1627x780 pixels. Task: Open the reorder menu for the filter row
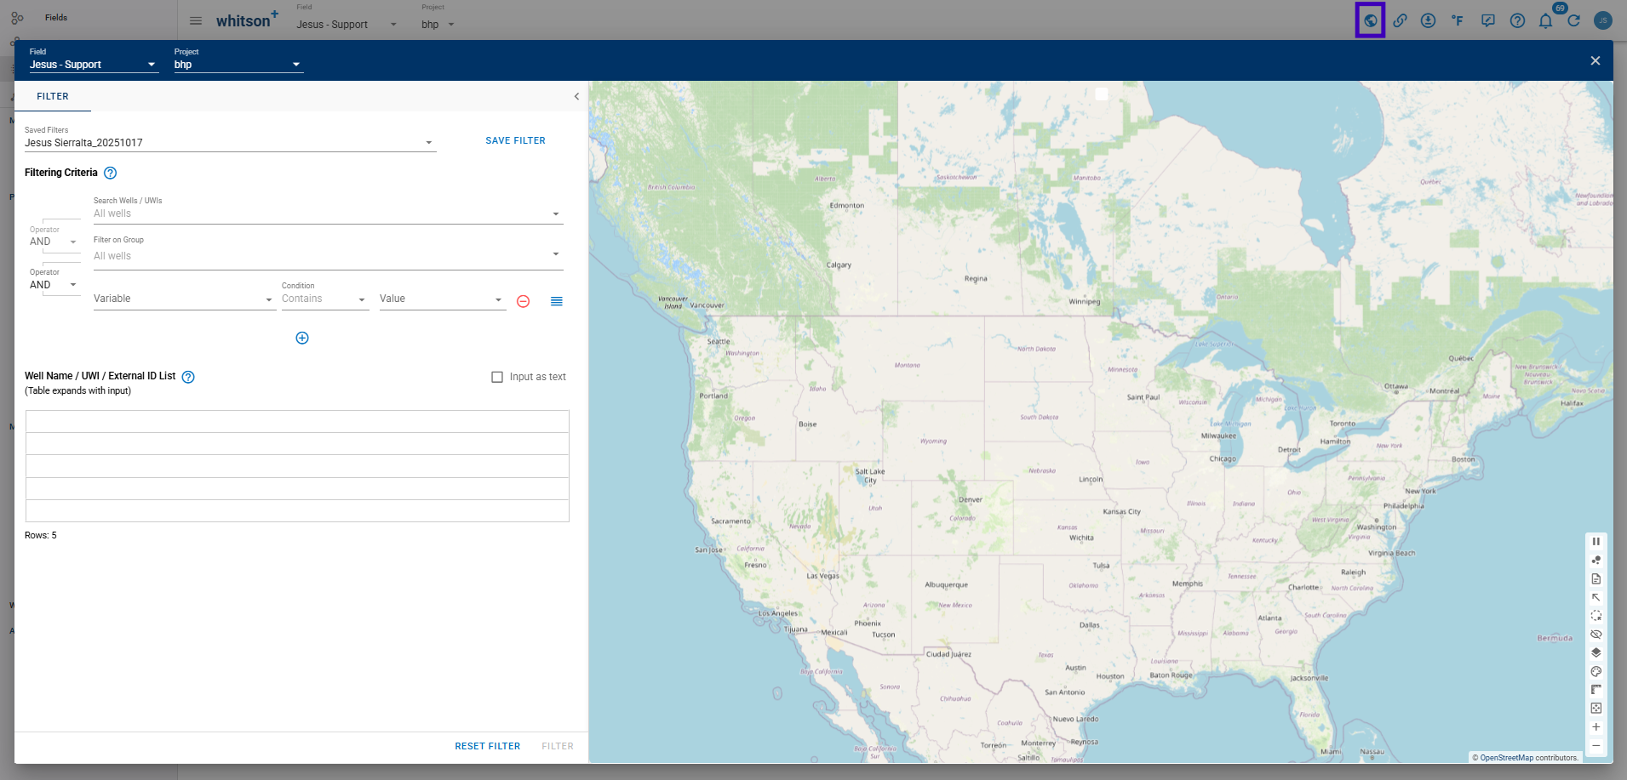click(x=557, y=301)
